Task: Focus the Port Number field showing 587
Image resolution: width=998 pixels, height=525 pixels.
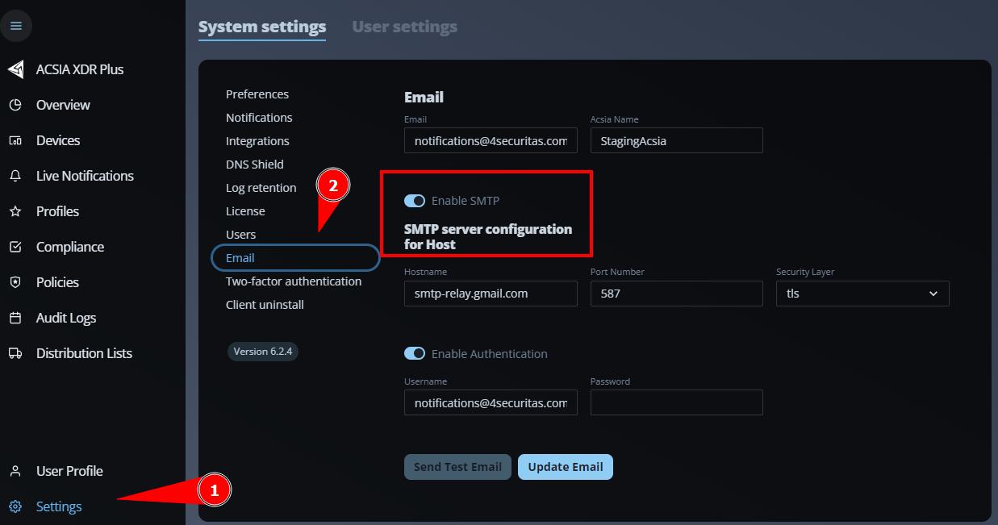Action: pos(676,294)
